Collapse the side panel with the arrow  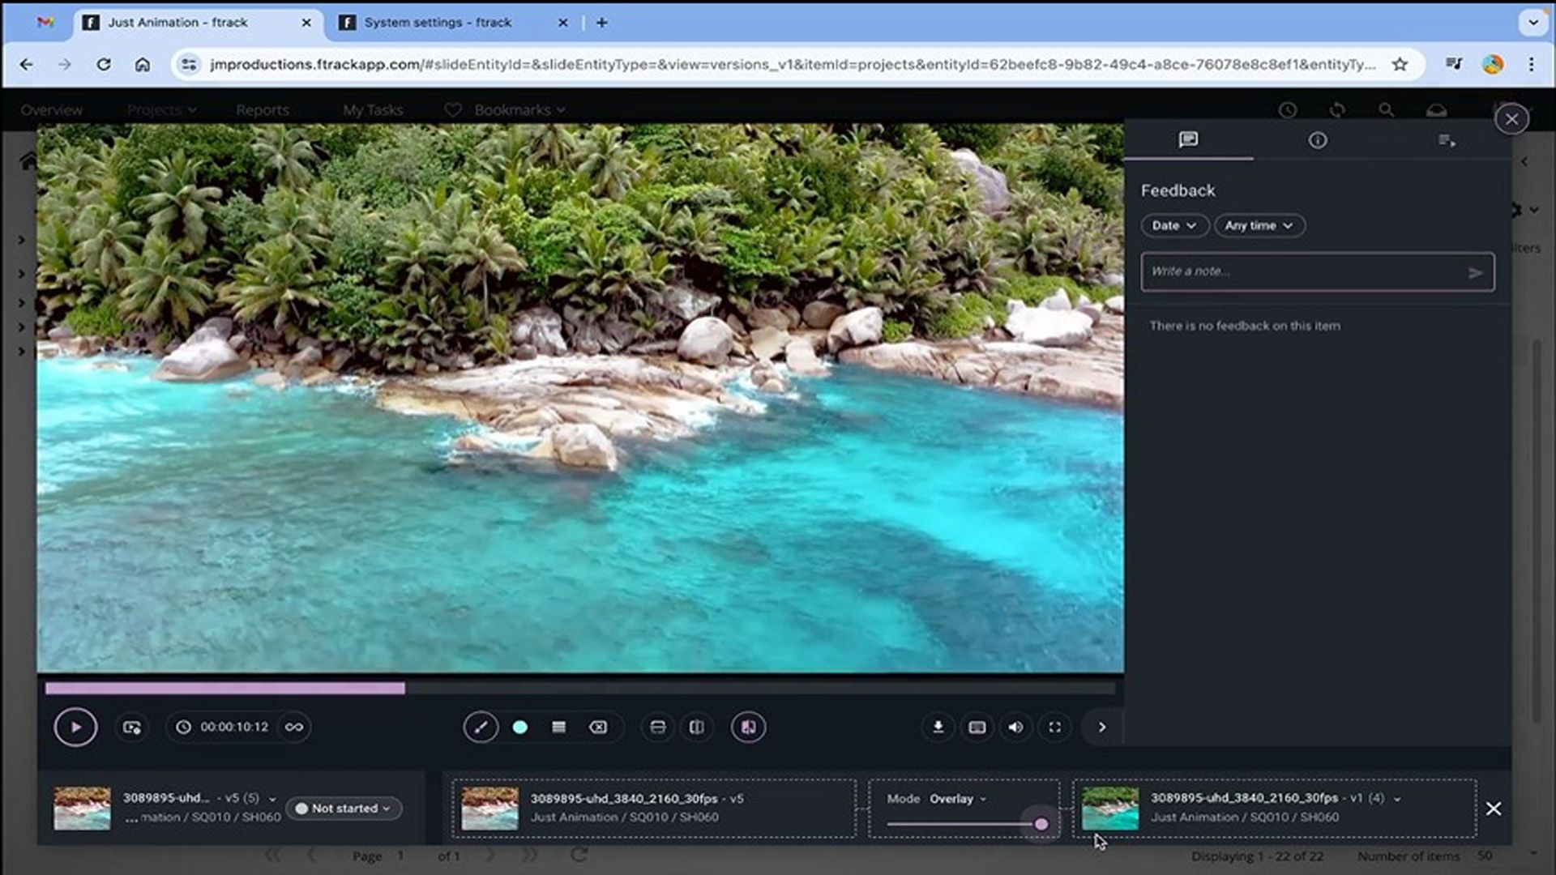pyautogui.click(x=1101, y=727)
